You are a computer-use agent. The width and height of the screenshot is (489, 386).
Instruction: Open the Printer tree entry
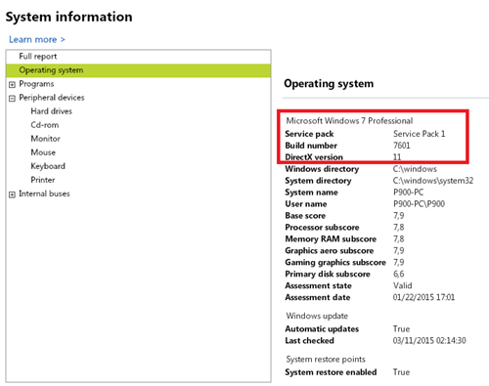pos(43,180)
